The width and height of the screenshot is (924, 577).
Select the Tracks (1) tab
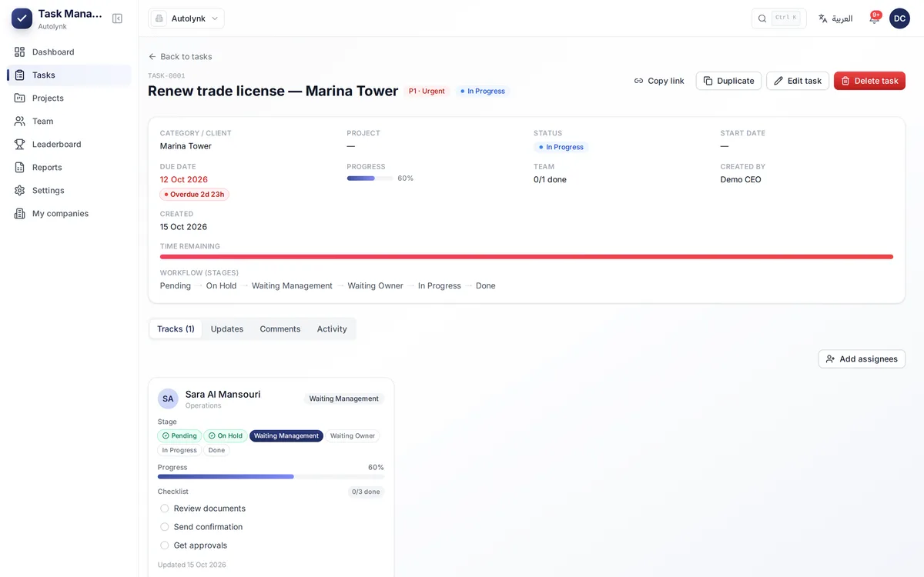click(176, 329)
